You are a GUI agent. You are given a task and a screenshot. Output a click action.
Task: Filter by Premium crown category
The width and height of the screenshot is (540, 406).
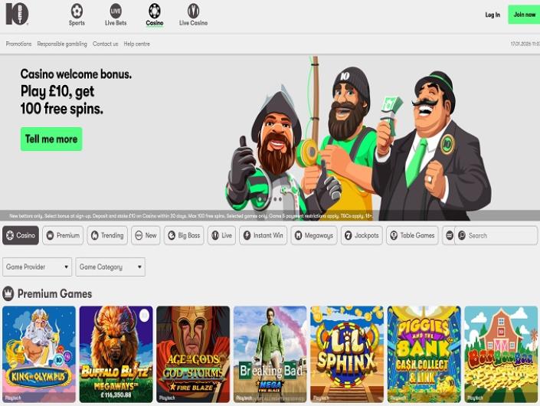click(x=63, y=235)
